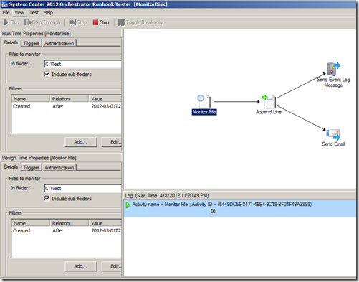Open the Test menu
The height and width of the screenshot is (282, 359).
coord(34,13)
